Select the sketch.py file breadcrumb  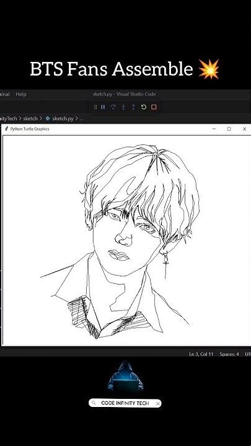63,118
